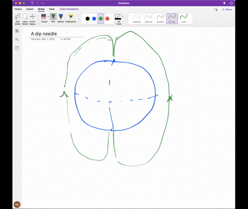Open the notifications bell icon
The height and width of the screenshot is (209, 248).
(224, 3)
